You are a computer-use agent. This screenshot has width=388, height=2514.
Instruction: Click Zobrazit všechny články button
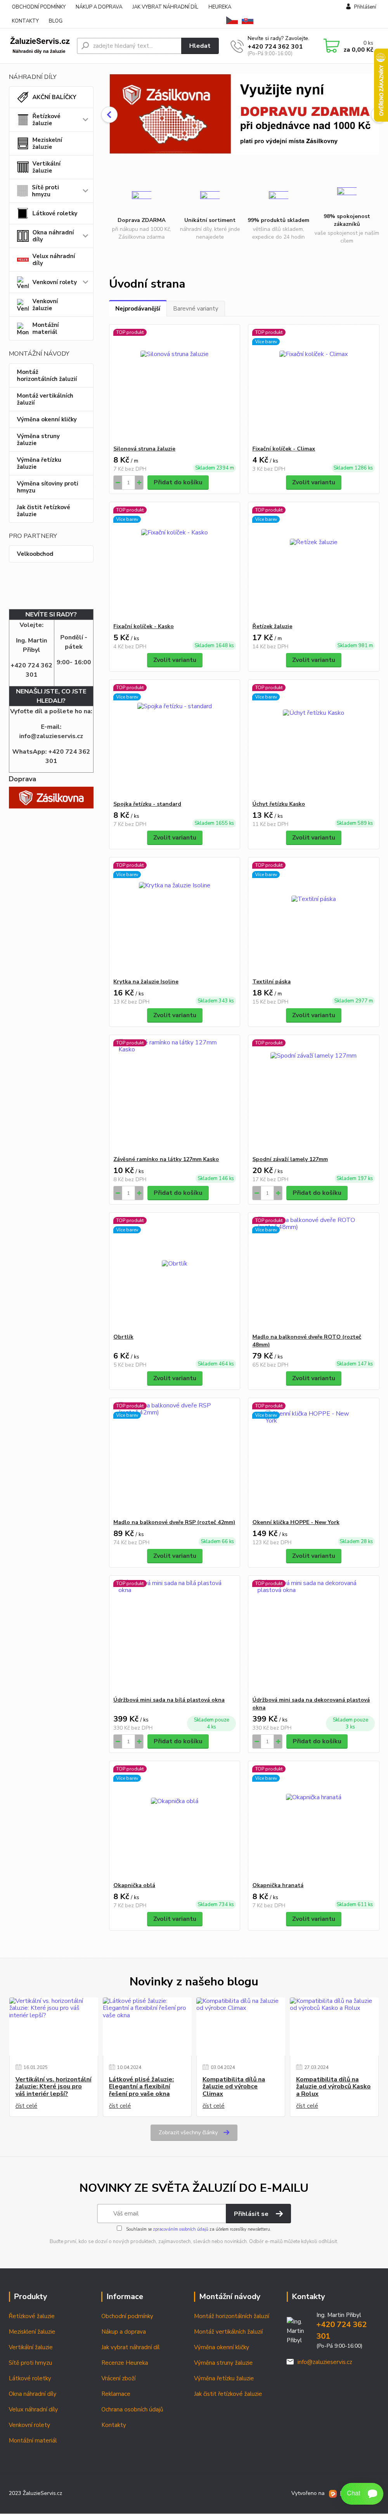coord(194,2132)
